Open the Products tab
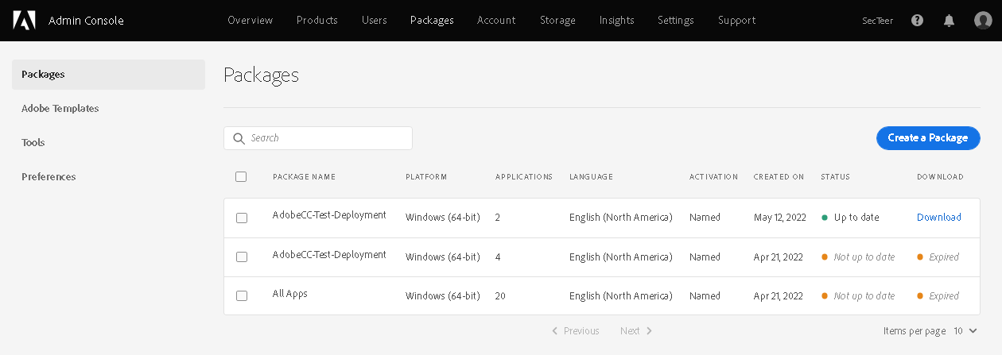 click(317, 21)
